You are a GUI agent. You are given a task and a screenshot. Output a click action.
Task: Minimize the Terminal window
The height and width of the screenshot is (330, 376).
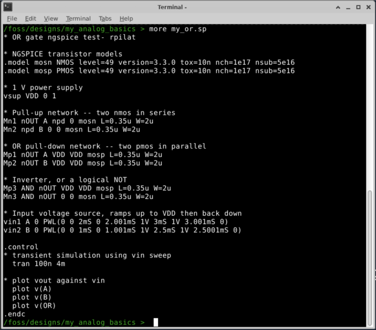coord(347,7)
